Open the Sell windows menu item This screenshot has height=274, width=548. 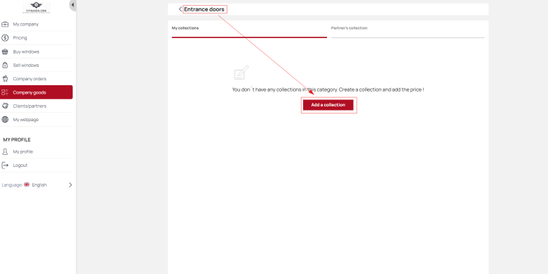35,66
